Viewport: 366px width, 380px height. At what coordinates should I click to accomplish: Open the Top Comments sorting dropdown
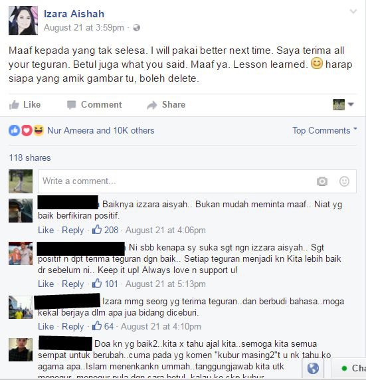(x=325, y=131)
